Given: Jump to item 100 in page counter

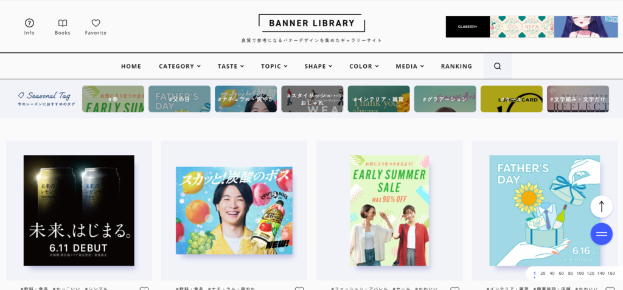Looking at the screenshot, I should click(580, 274).
